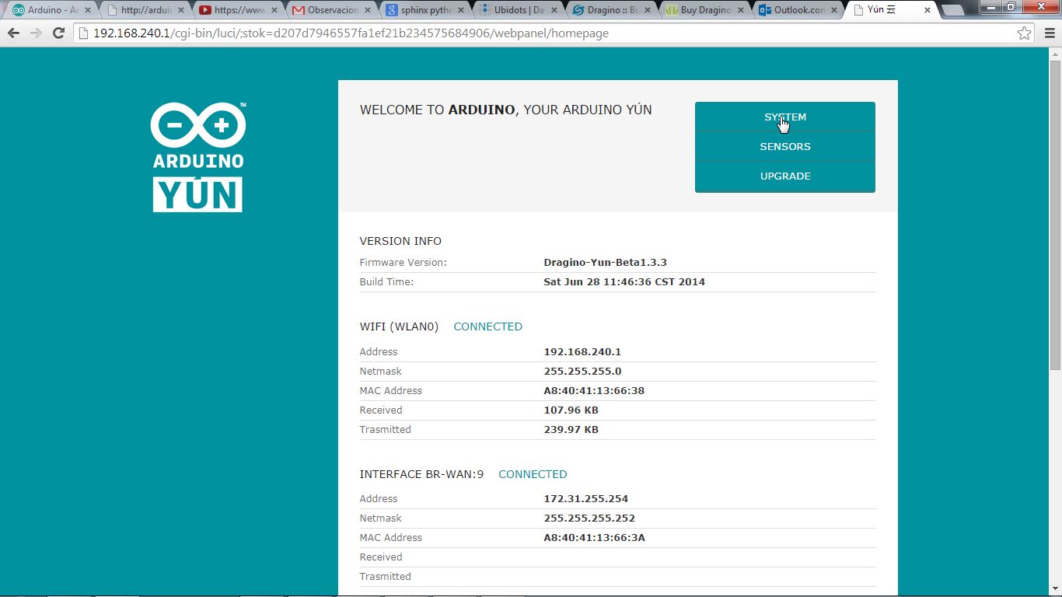Image resolution: width=1062 pixels, height=597 pixels.
Task: Click the browser forward arrow
Action: tap(36, 33)
